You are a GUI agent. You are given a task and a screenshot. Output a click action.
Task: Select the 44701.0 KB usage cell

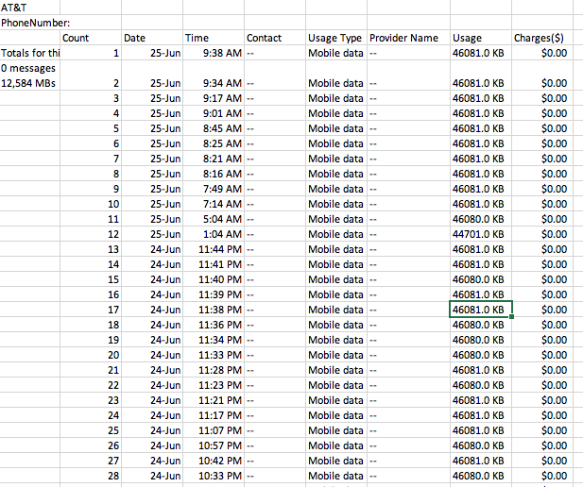coord(478,234)
